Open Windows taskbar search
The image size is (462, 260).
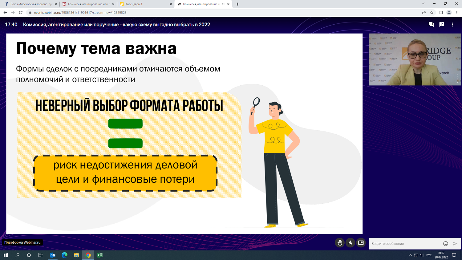click(17, 255)
